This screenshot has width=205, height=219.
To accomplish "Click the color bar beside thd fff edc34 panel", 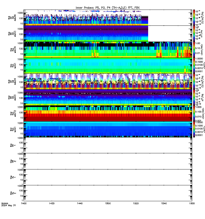I will (194, 81).
